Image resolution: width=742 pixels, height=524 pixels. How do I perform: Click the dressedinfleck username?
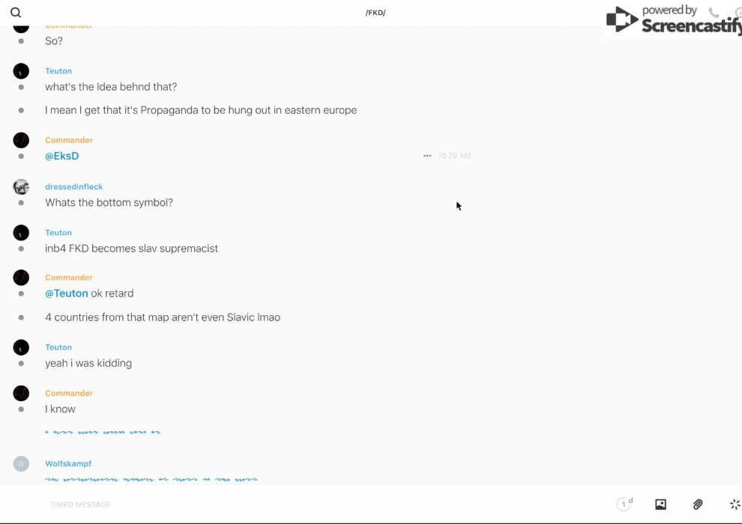73,186
